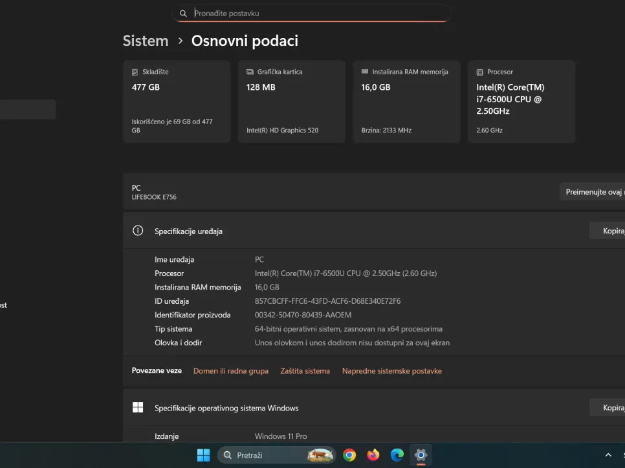The width and height of the screenshot is (625, 468).
Task: Open 'Zaštita sistema' link
Action: pos(305,371)
